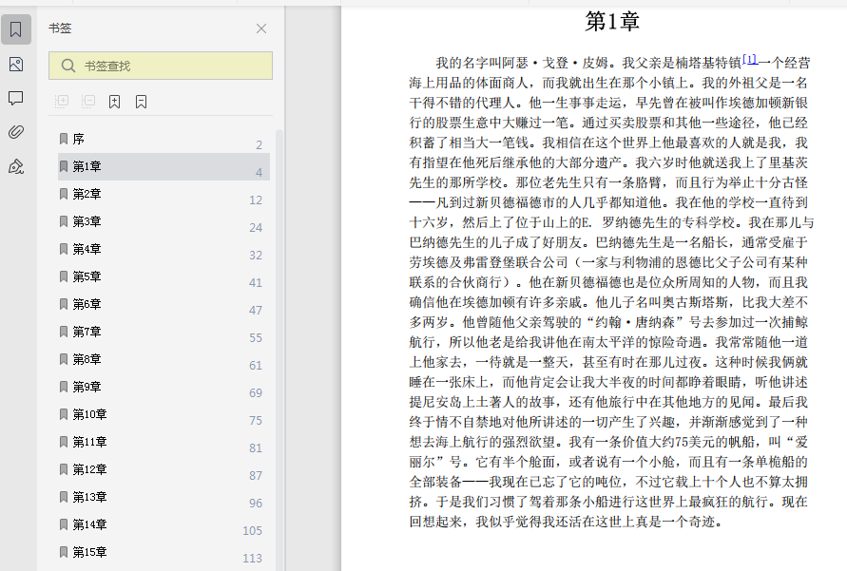Select the 第13章 bookmark
This screenshot has height=571, width=847.
tap(164, 497)
